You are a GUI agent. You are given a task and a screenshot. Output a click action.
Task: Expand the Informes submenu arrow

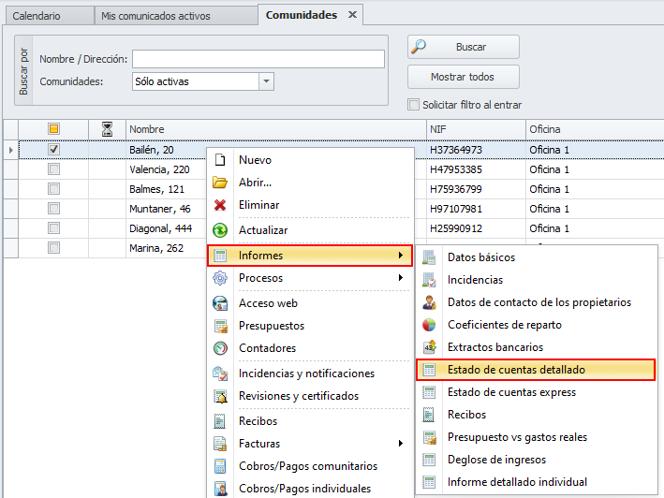pos(400,256)
